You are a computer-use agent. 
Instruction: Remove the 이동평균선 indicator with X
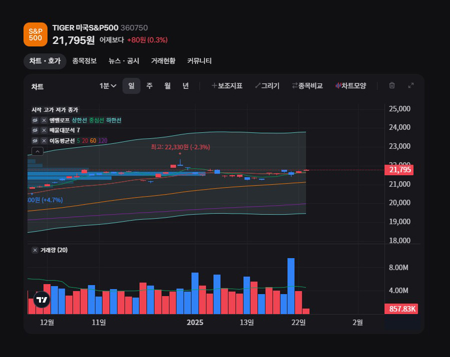(44, 141)
